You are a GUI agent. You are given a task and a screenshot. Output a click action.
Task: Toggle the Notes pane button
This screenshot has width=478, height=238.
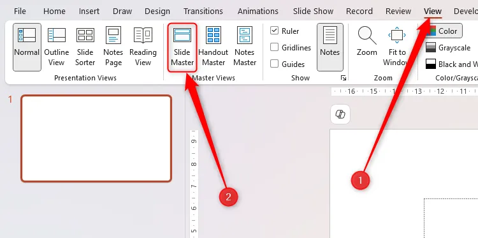pyautogui.click(x=330, y=47)
